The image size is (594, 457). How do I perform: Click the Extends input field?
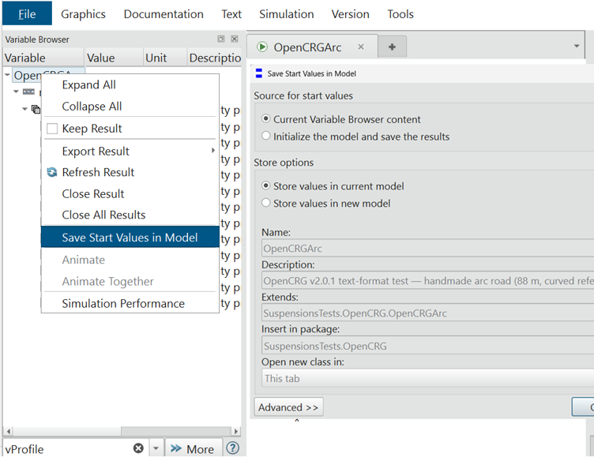[427, 313]
